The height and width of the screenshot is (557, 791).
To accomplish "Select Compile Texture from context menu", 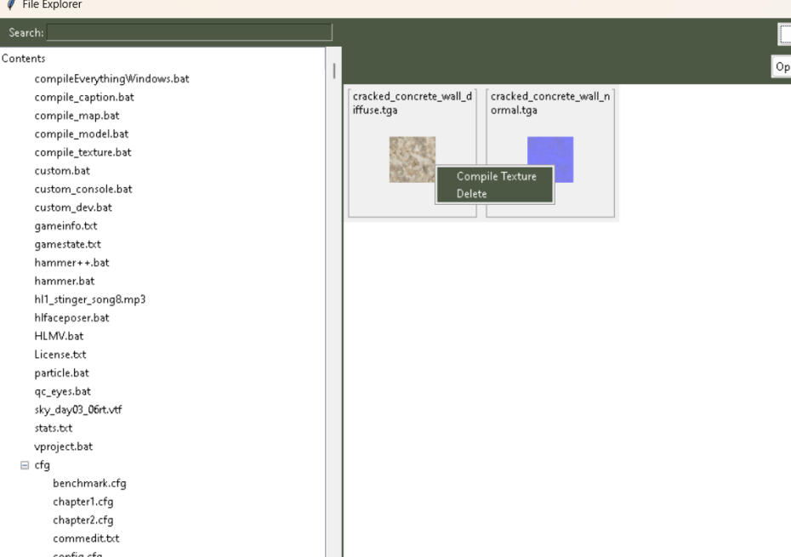I will coord(496,176).
